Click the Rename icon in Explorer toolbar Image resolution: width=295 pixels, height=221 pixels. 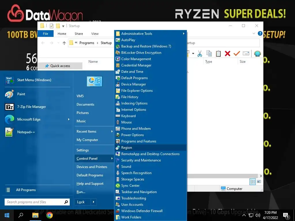[246, 54]
